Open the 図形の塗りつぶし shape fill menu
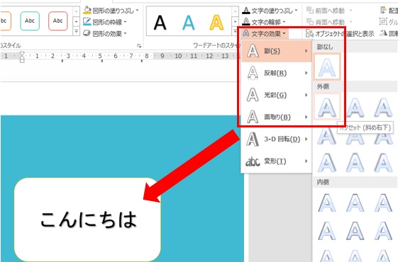This screenshot has width=398, height=262. [x=111, y=11]
